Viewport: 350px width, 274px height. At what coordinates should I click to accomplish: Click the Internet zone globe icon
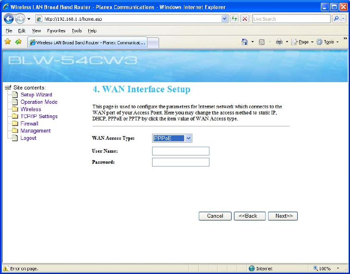click(252, 268)
